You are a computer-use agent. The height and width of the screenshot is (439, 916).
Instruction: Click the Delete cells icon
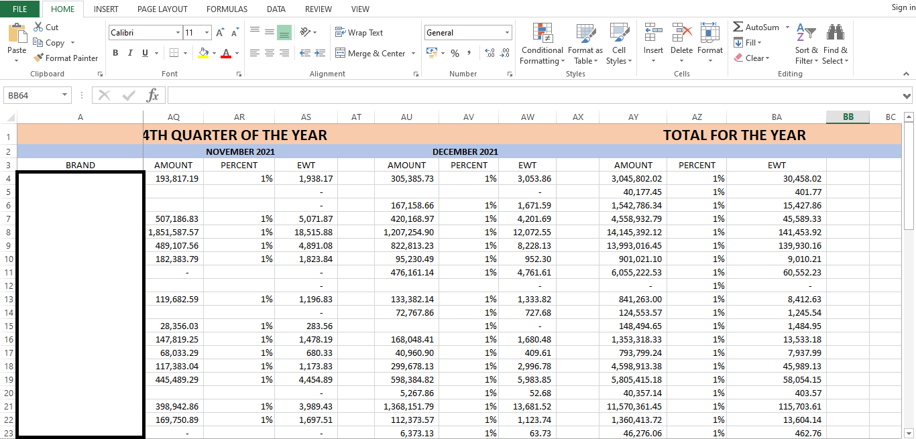click(682, 33)
